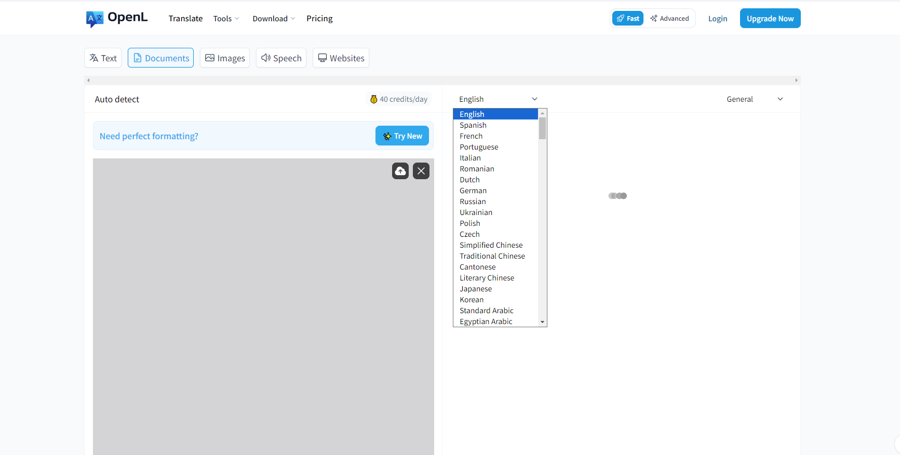Image resolution: width=900 pixels, height=455 pixels.
Task: Choose Japanese from the language list
Action: [x=476, y=289]
